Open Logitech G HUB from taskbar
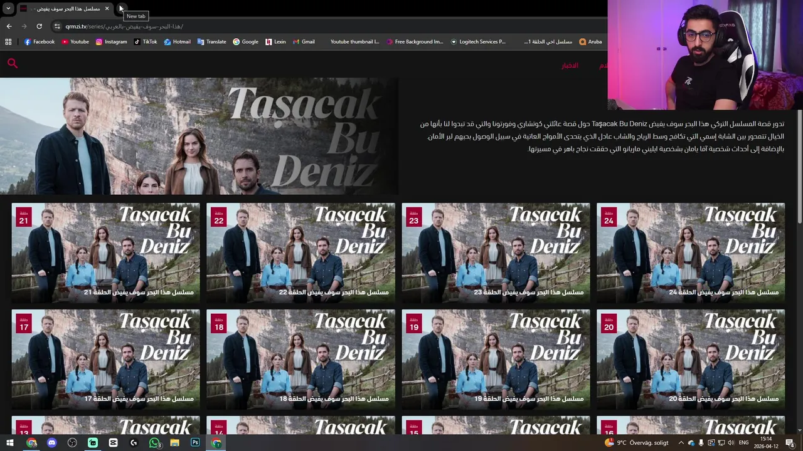 [x=134, y=443]
